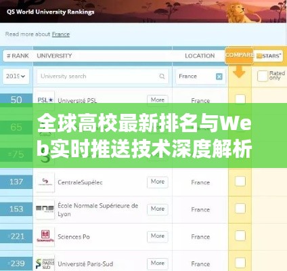This screenshot has width=287, height=271.
Task: Click the orange compare arrow icon
Action: (x=239, y=72)
